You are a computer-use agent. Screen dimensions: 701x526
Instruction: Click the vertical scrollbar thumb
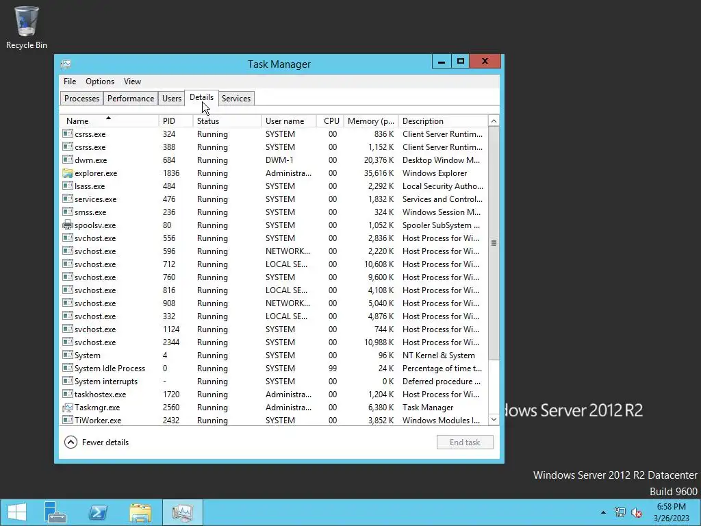click(494, 243)
